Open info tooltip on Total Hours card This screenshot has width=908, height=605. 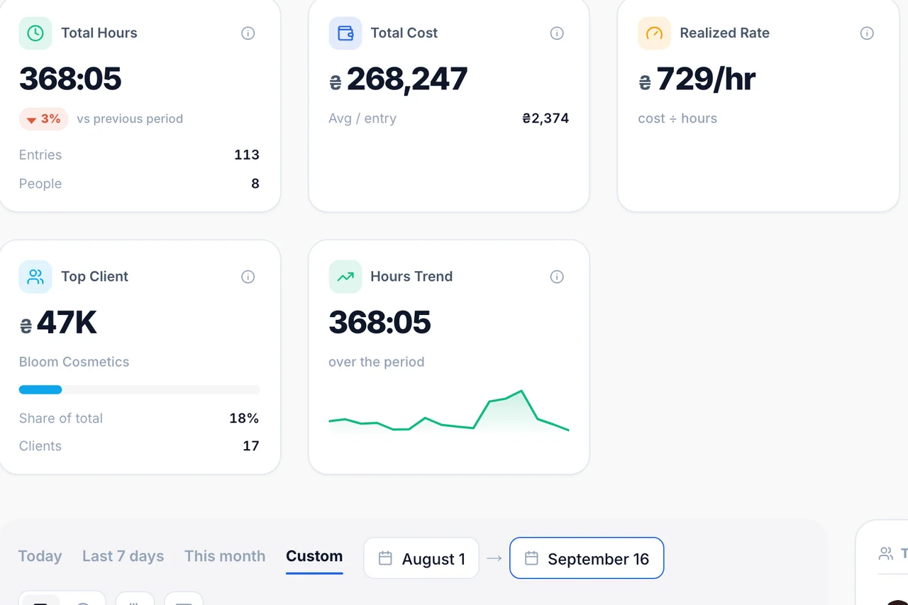coord(248,33)
